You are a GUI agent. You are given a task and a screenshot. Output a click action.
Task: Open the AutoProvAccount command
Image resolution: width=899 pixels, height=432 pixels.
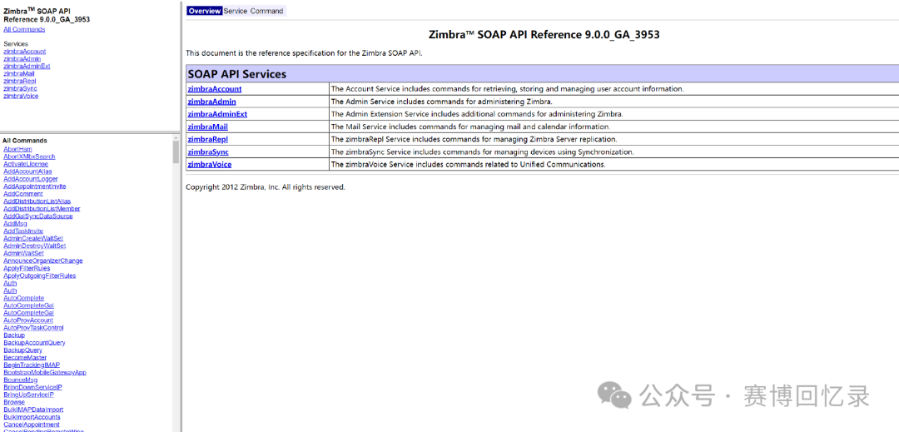[x=28, y=320]
